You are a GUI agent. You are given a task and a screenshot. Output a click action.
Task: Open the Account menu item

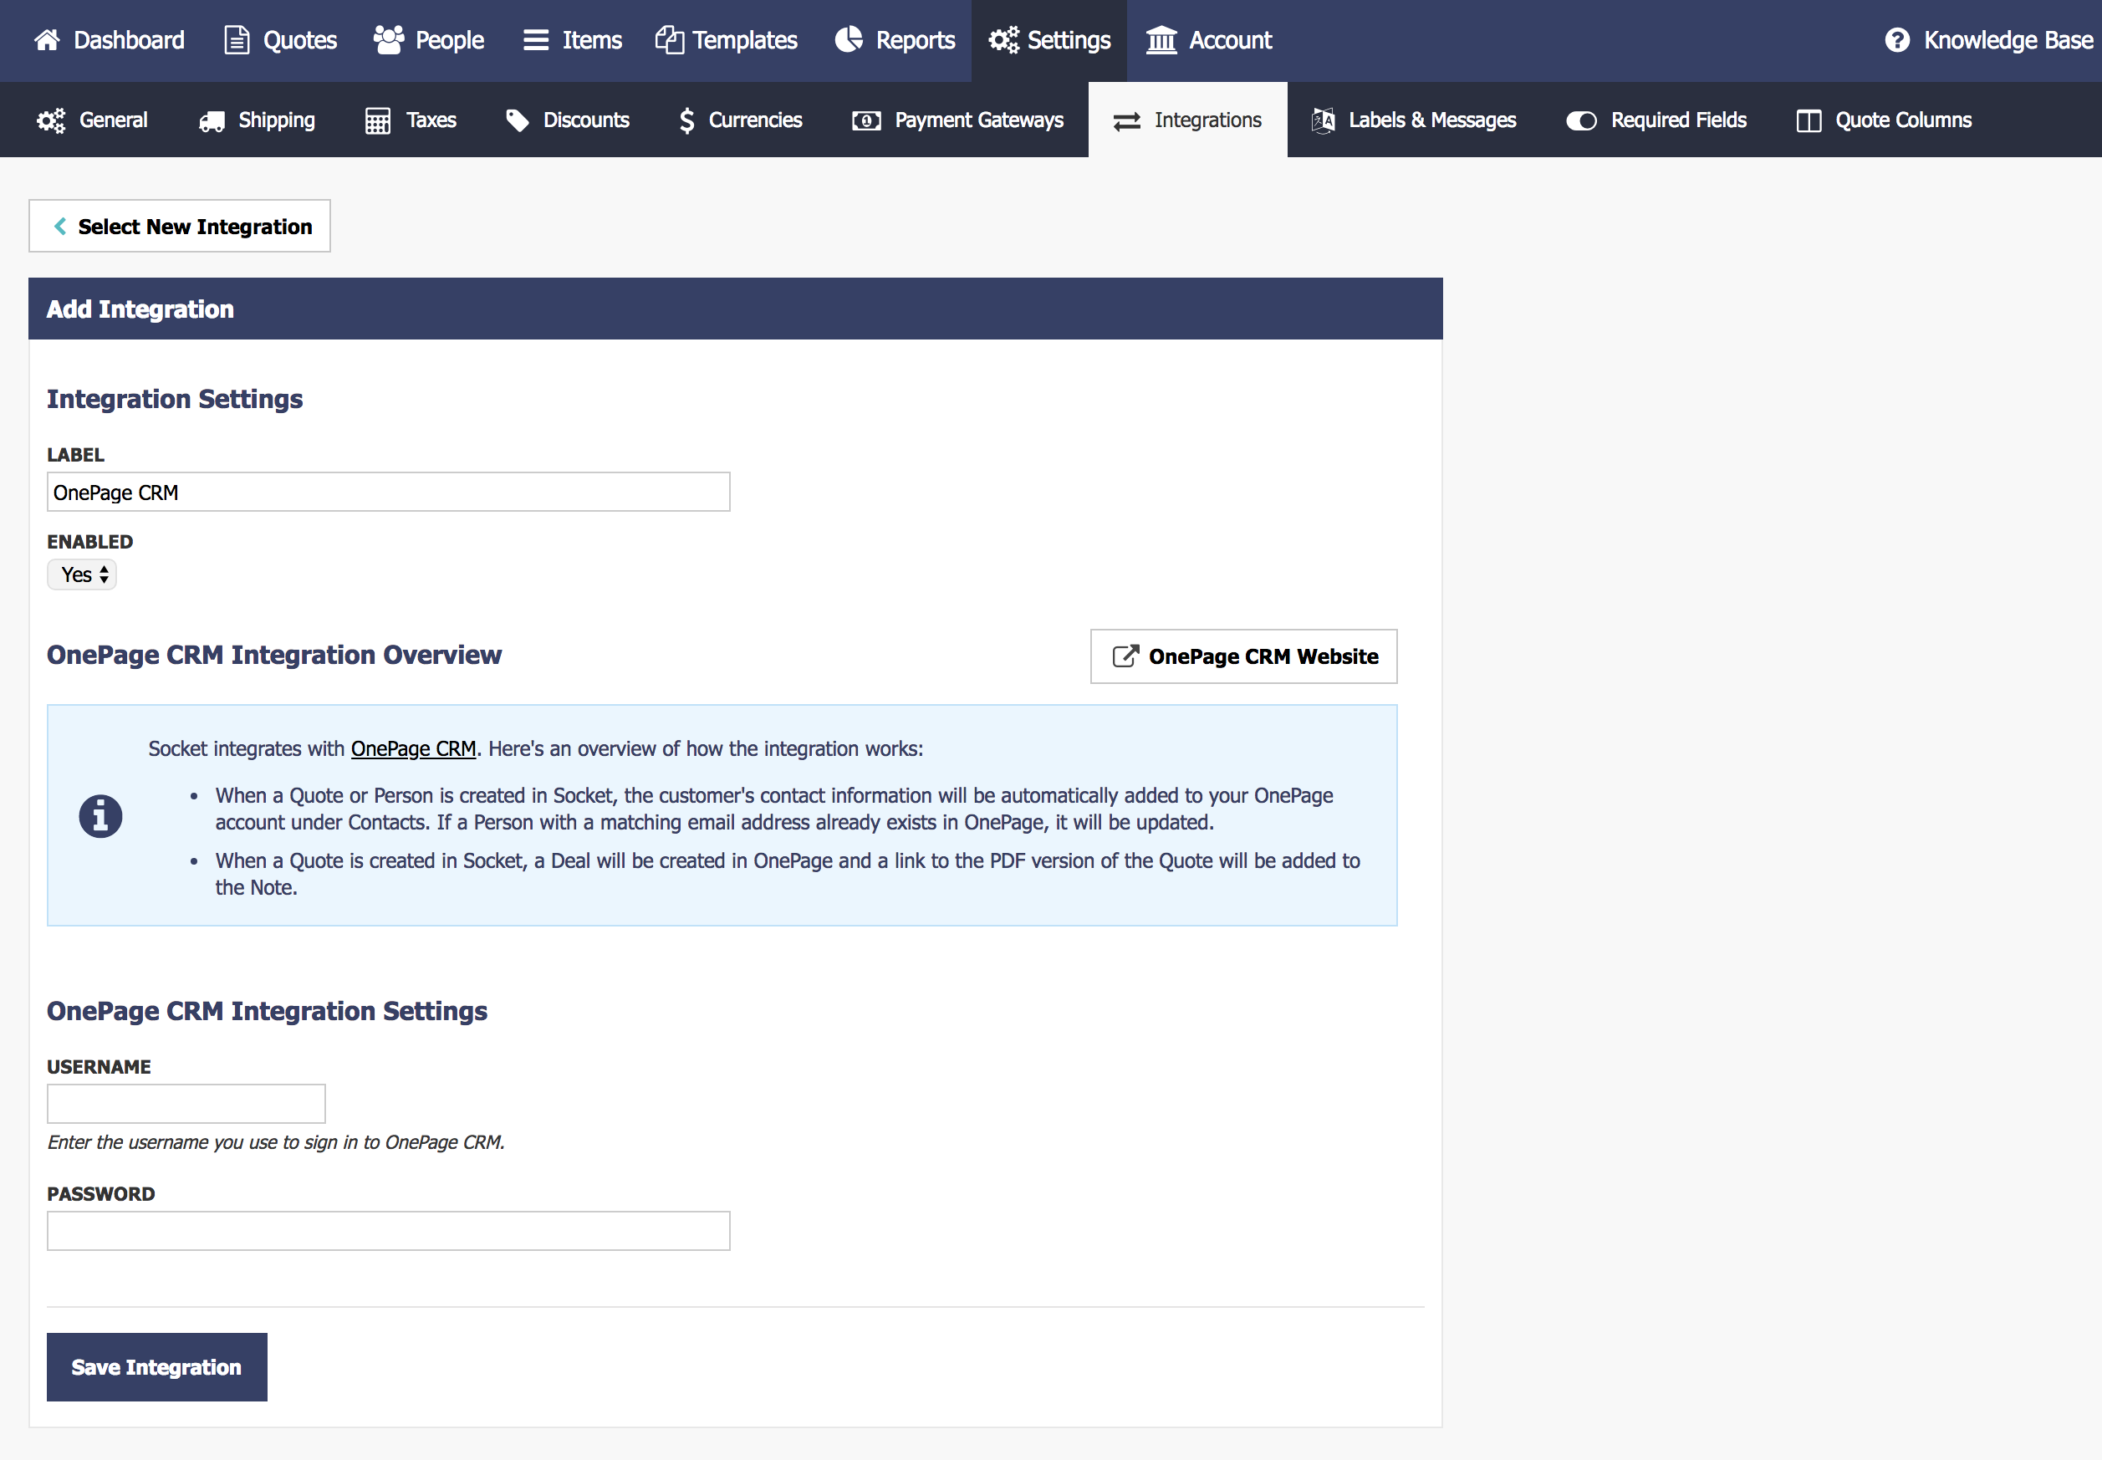(1209, 40)
